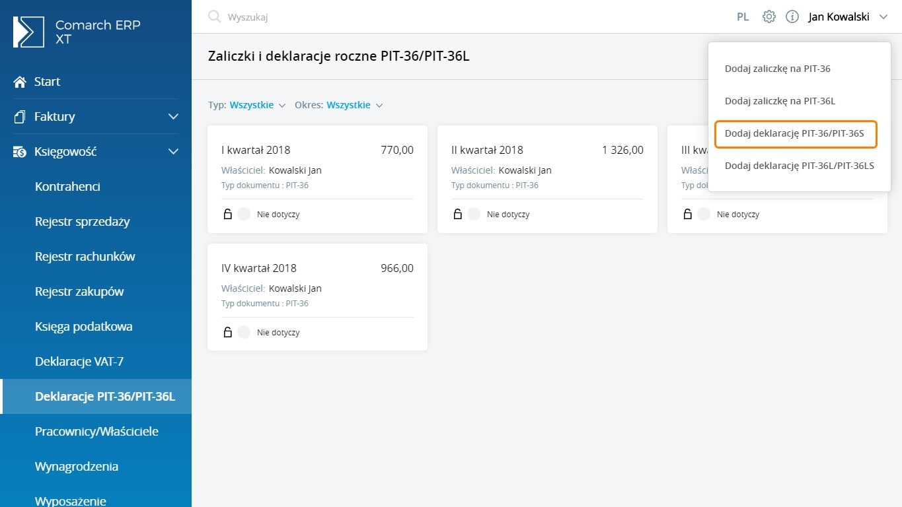Toggle status circle on II kwartał 2018 card
902x507 pixels.
[474, 214]
